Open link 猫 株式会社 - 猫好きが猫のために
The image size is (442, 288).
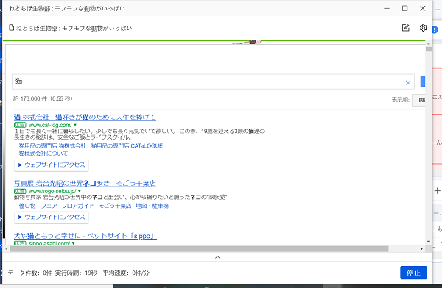click(85, 117)
